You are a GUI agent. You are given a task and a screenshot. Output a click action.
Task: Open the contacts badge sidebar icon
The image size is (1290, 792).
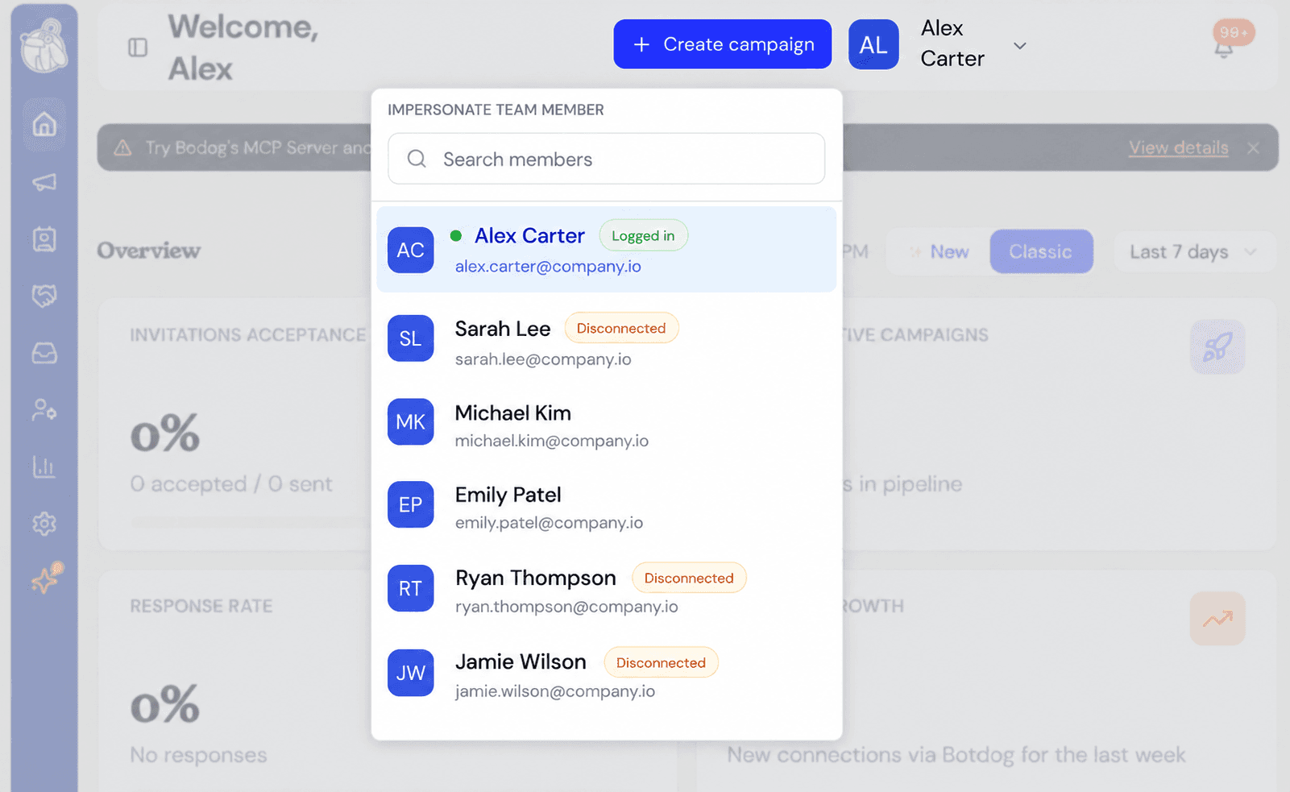tap(44, 239)
